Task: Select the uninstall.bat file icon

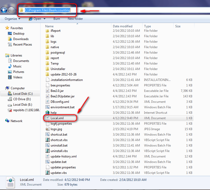Action: tap(48, 145)
